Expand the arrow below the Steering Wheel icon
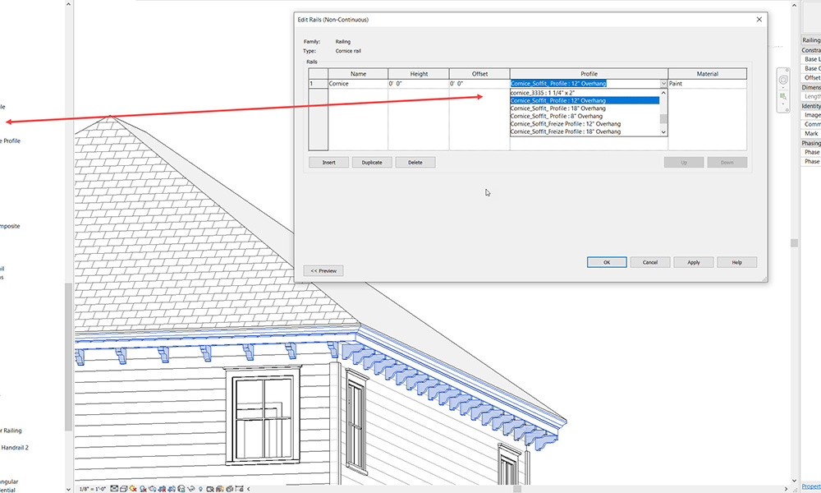821x493 pixels. pyautogui.click(x=782, y=87)
